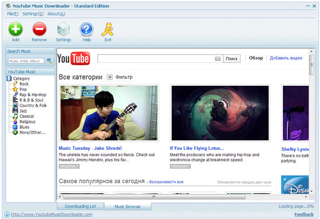This screenshot has height=219, width=320.
Task: Switch to the Downloading List tab
Action: pyautogui.click(x=81, y=206)
